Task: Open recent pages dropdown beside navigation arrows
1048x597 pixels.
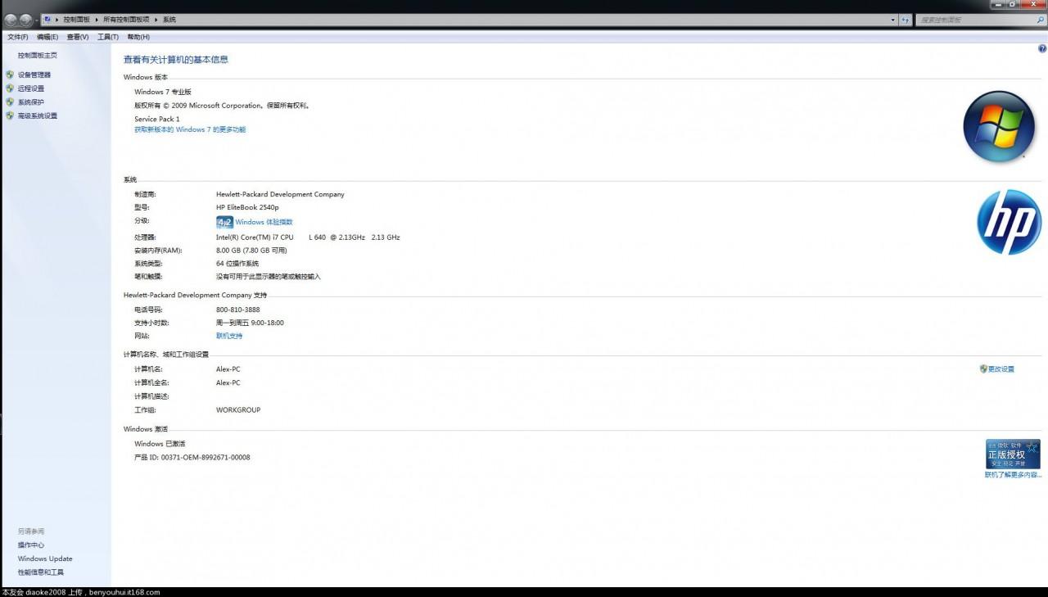Action: tap(37, 20)
